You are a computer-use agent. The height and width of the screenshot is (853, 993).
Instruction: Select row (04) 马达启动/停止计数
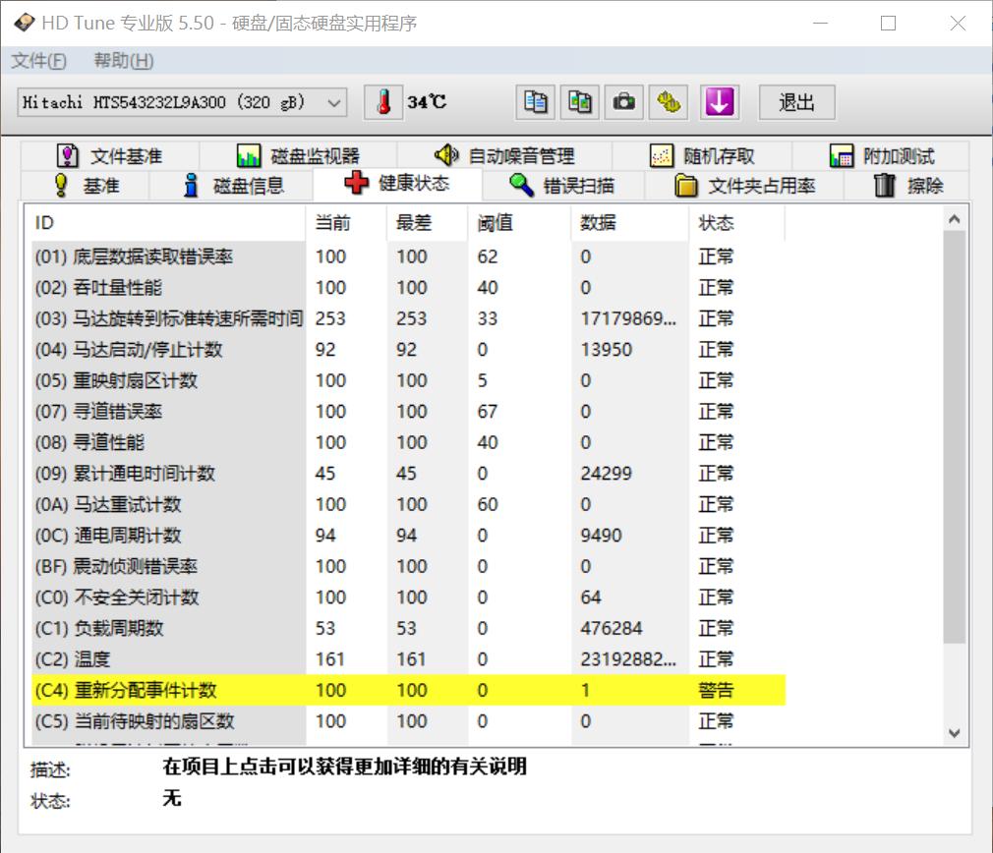[408, 349]
